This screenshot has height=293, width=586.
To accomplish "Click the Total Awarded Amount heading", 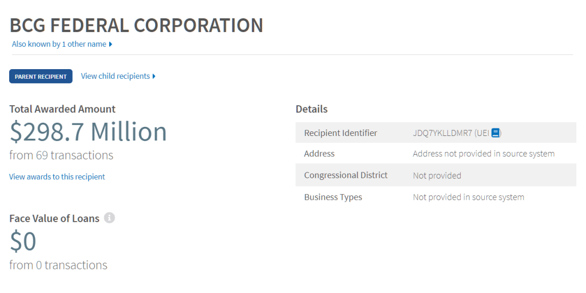I will coord(62,109).
